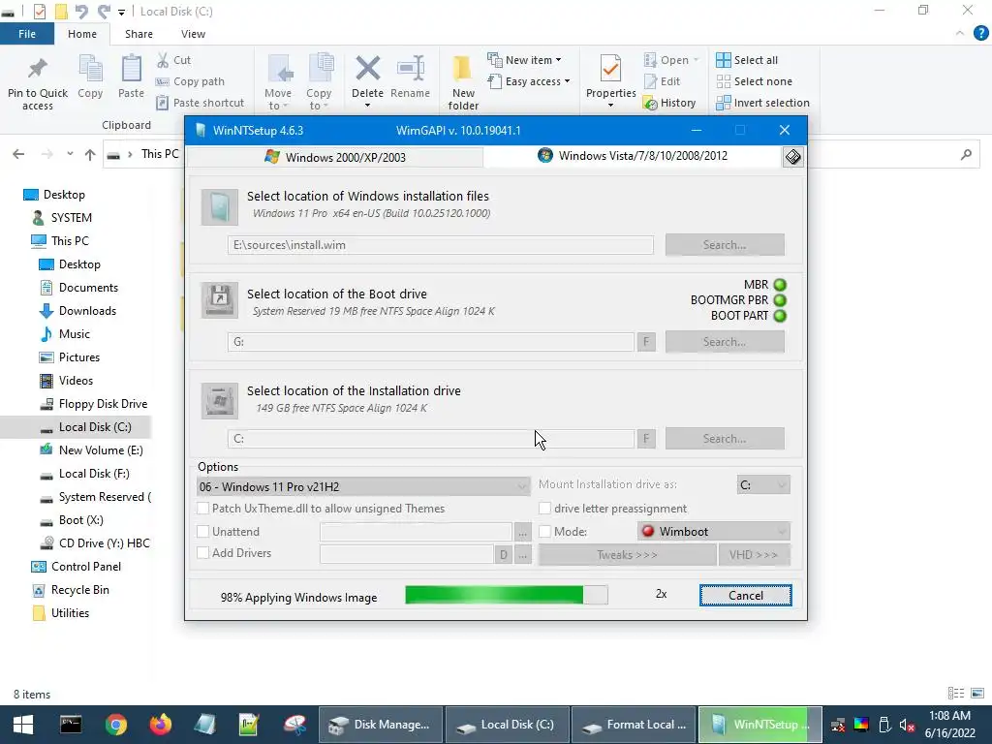Viewport: 992px width, 744px height.
Task: Click History in the ribbon
Action: click(669, 103)
